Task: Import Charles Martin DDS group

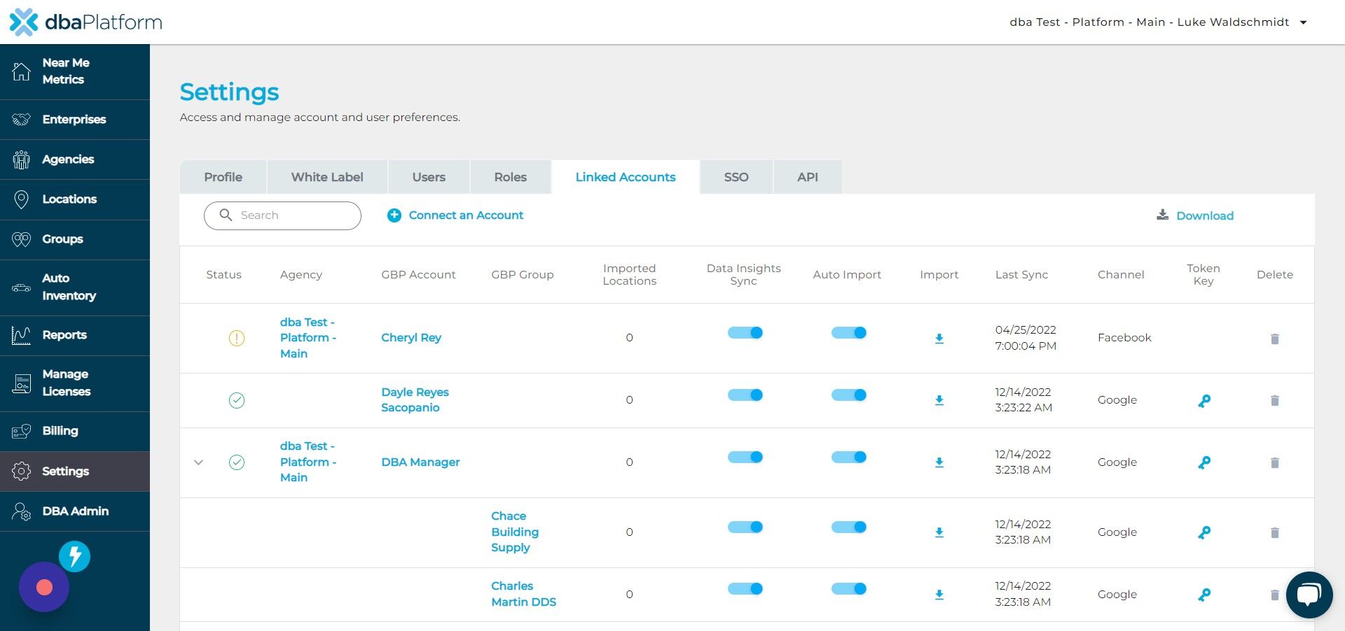Action: (939, 595)
